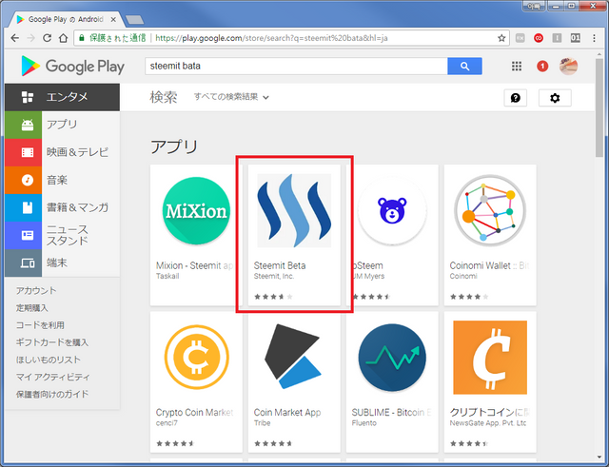Click the help question mark button

coord(516,98)
